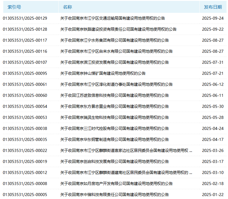Screen dimensions: 228x199
Task: Click the 南京江宁水务集团有限公司 announcement
Action: click(x=114, y=40)
